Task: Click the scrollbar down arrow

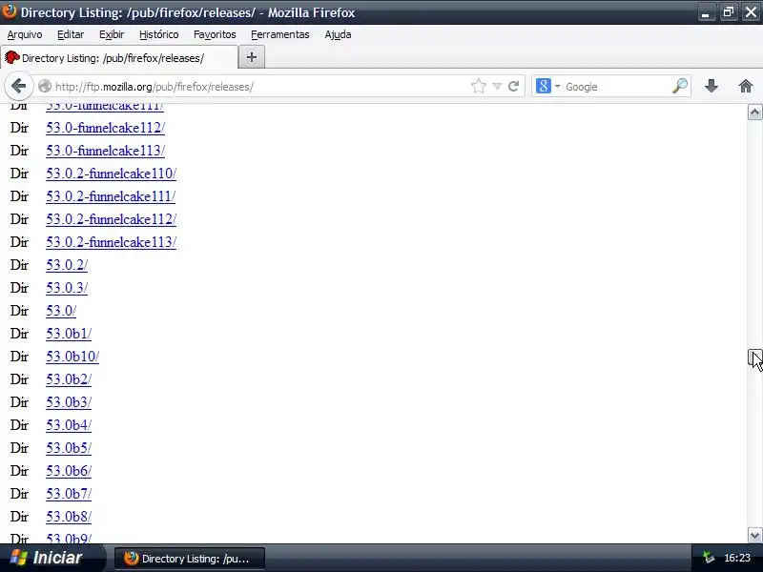Action: click(x=754, y=536)
